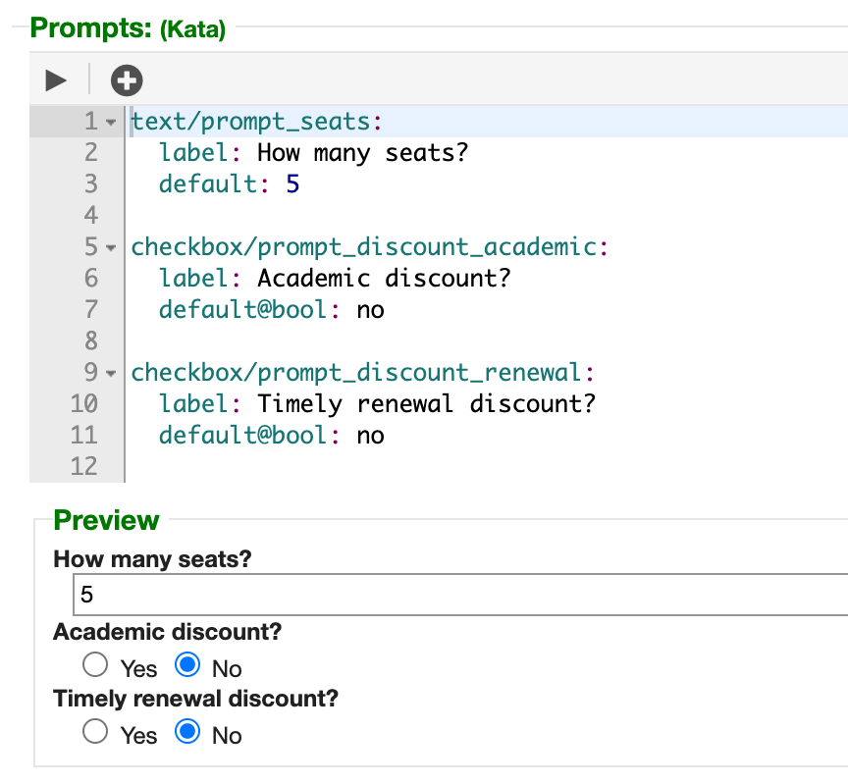This screenshot has height=783, width=848.
Task: Select No for Academic discount
Action: point(187,664)
